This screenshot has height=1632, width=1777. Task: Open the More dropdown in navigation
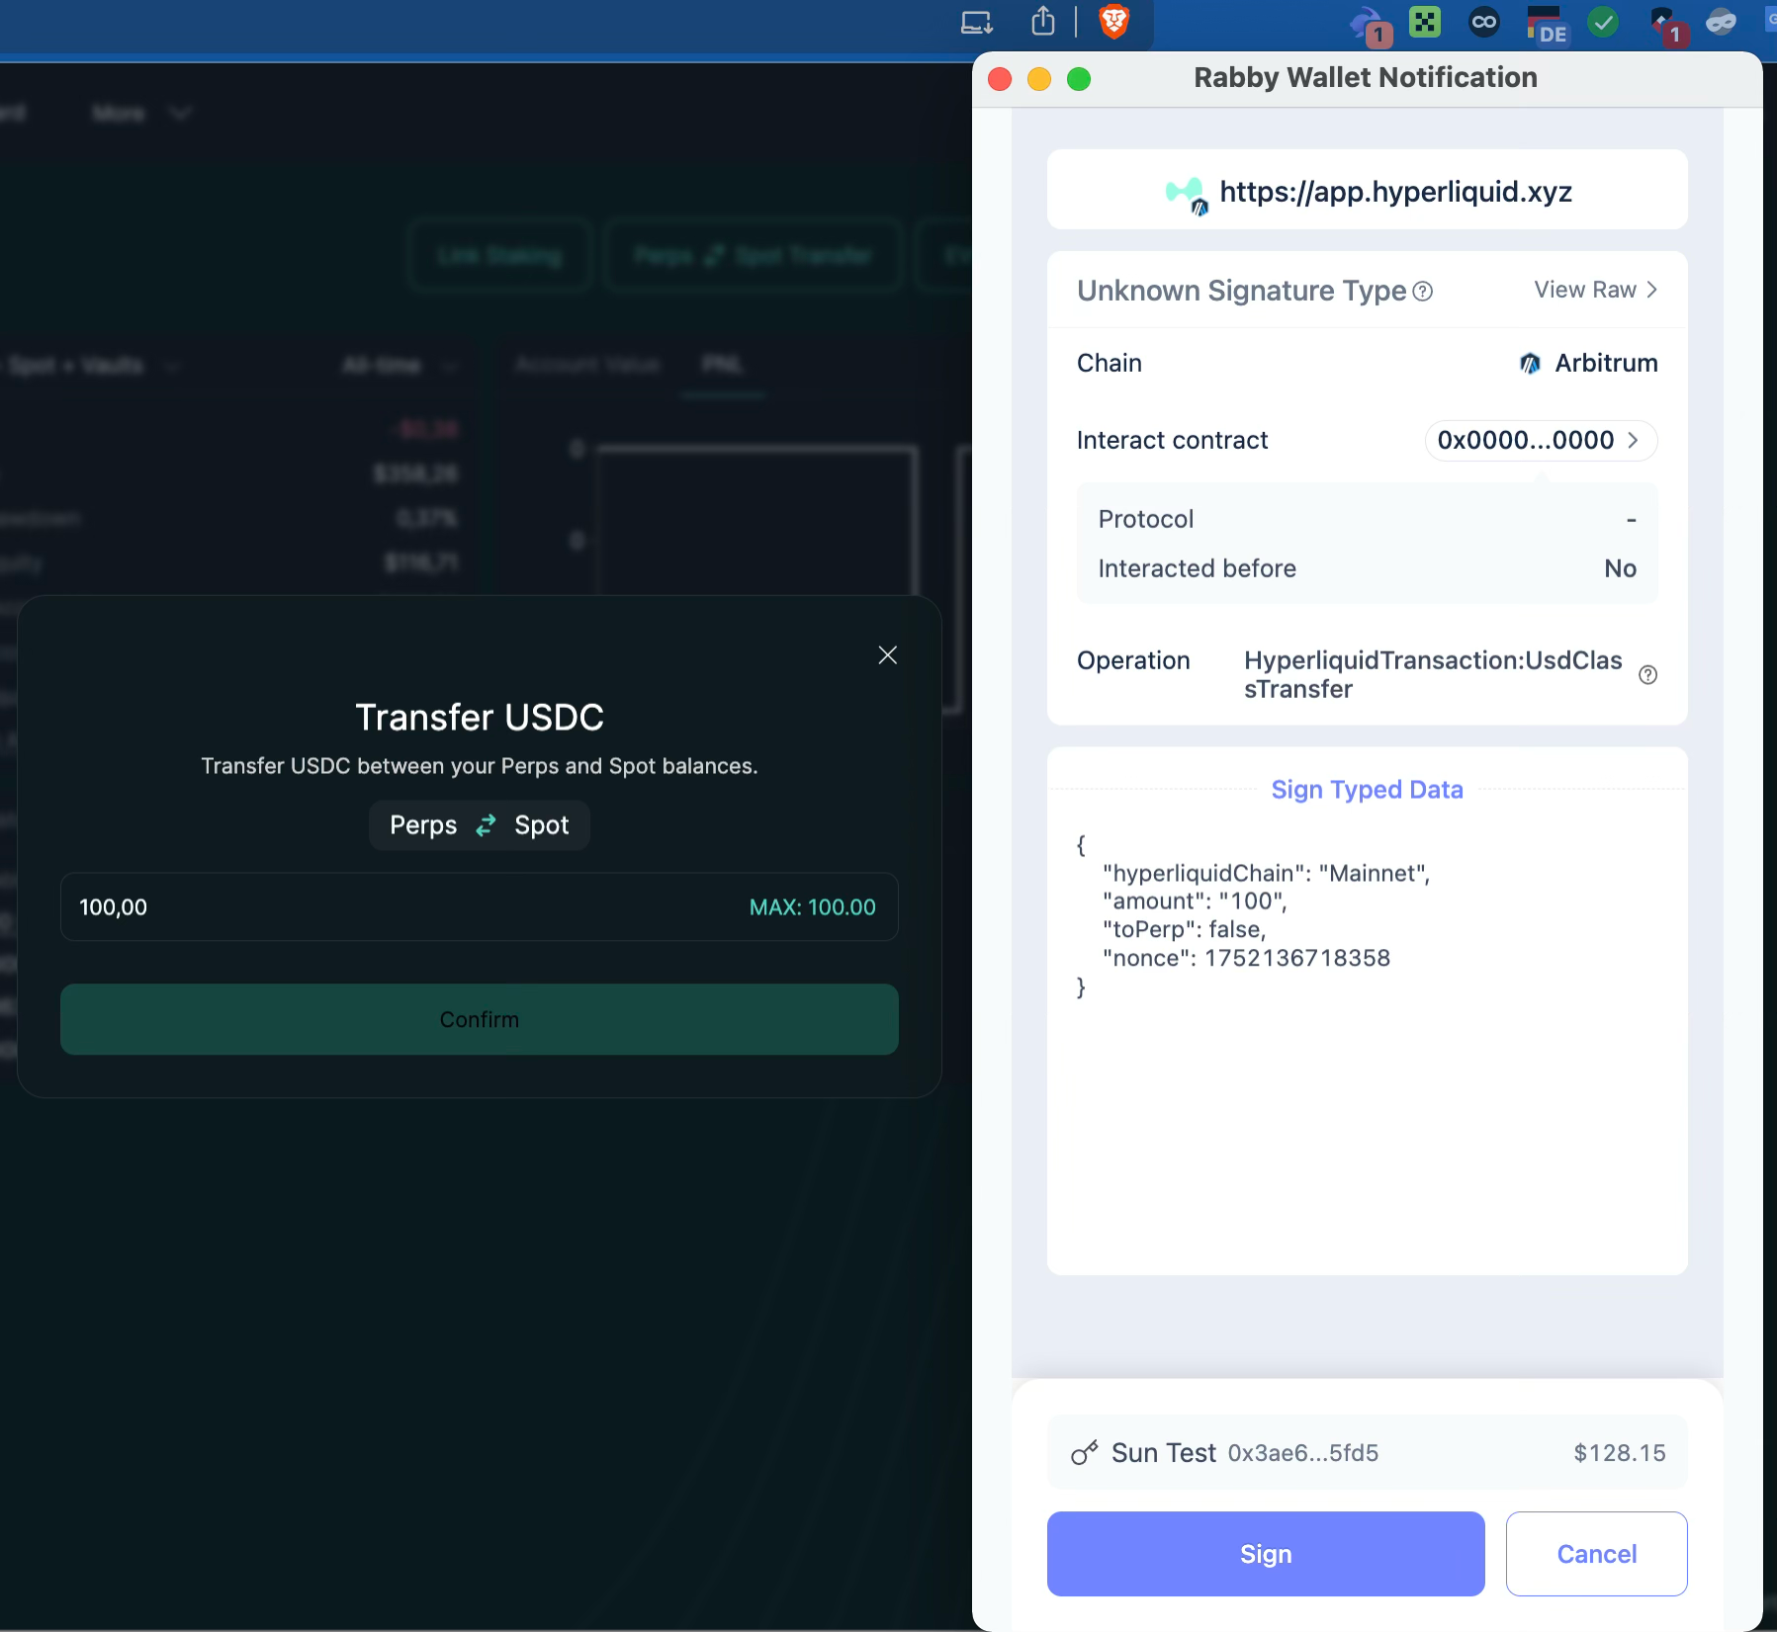(140, 114)
